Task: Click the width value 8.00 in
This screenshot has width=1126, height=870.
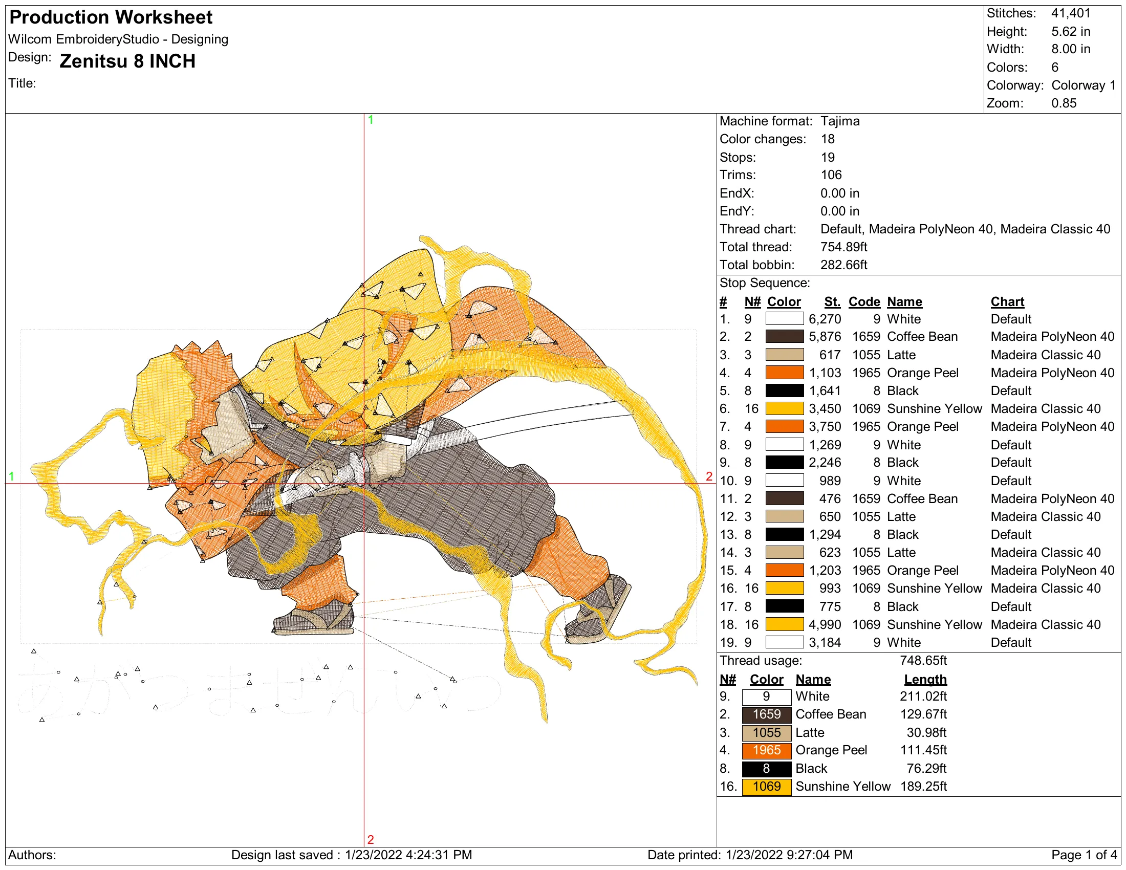Action: (x=1071, y=49)
